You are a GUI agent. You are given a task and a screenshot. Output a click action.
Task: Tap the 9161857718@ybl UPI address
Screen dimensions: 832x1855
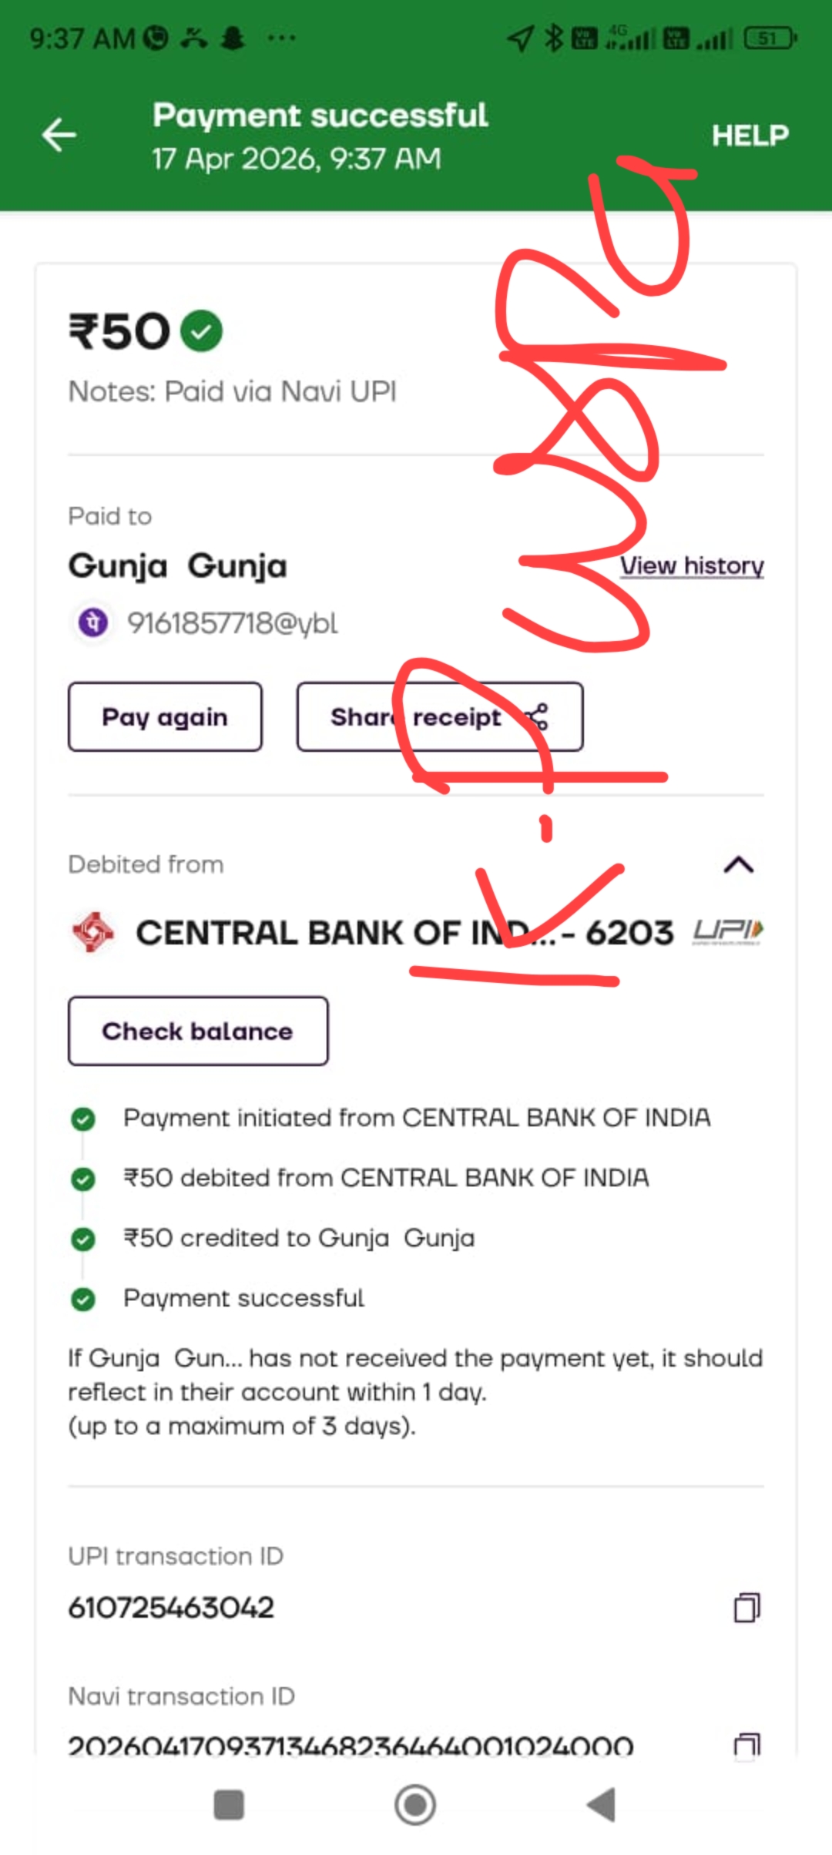(232, 622)
